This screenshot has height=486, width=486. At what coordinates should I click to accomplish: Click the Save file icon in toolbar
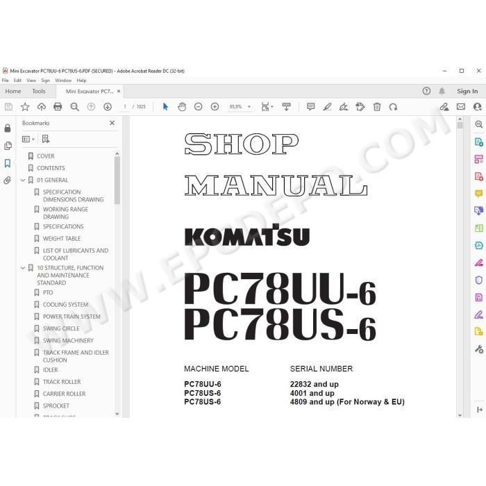point(8,107)
